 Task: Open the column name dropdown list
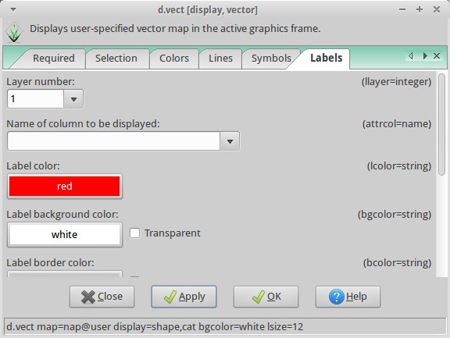[230, 141]
